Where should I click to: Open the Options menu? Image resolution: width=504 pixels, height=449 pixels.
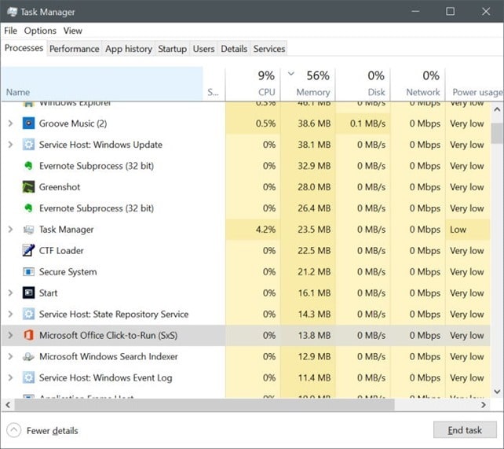click(x=40, y=31)
